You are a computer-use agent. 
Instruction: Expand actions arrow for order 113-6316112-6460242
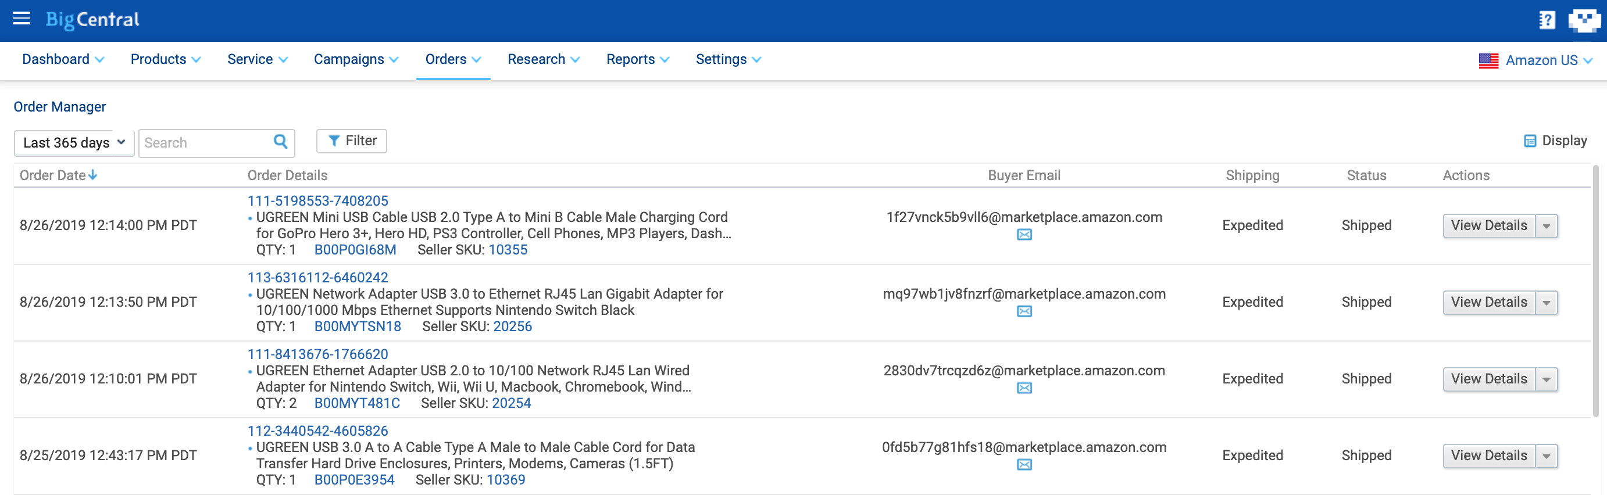click(x=1547, y=302)
